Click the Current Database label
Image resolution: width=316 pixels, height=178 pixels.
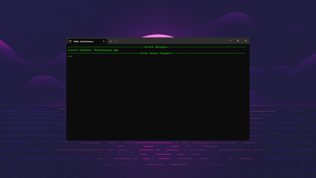tap(80, 50)
